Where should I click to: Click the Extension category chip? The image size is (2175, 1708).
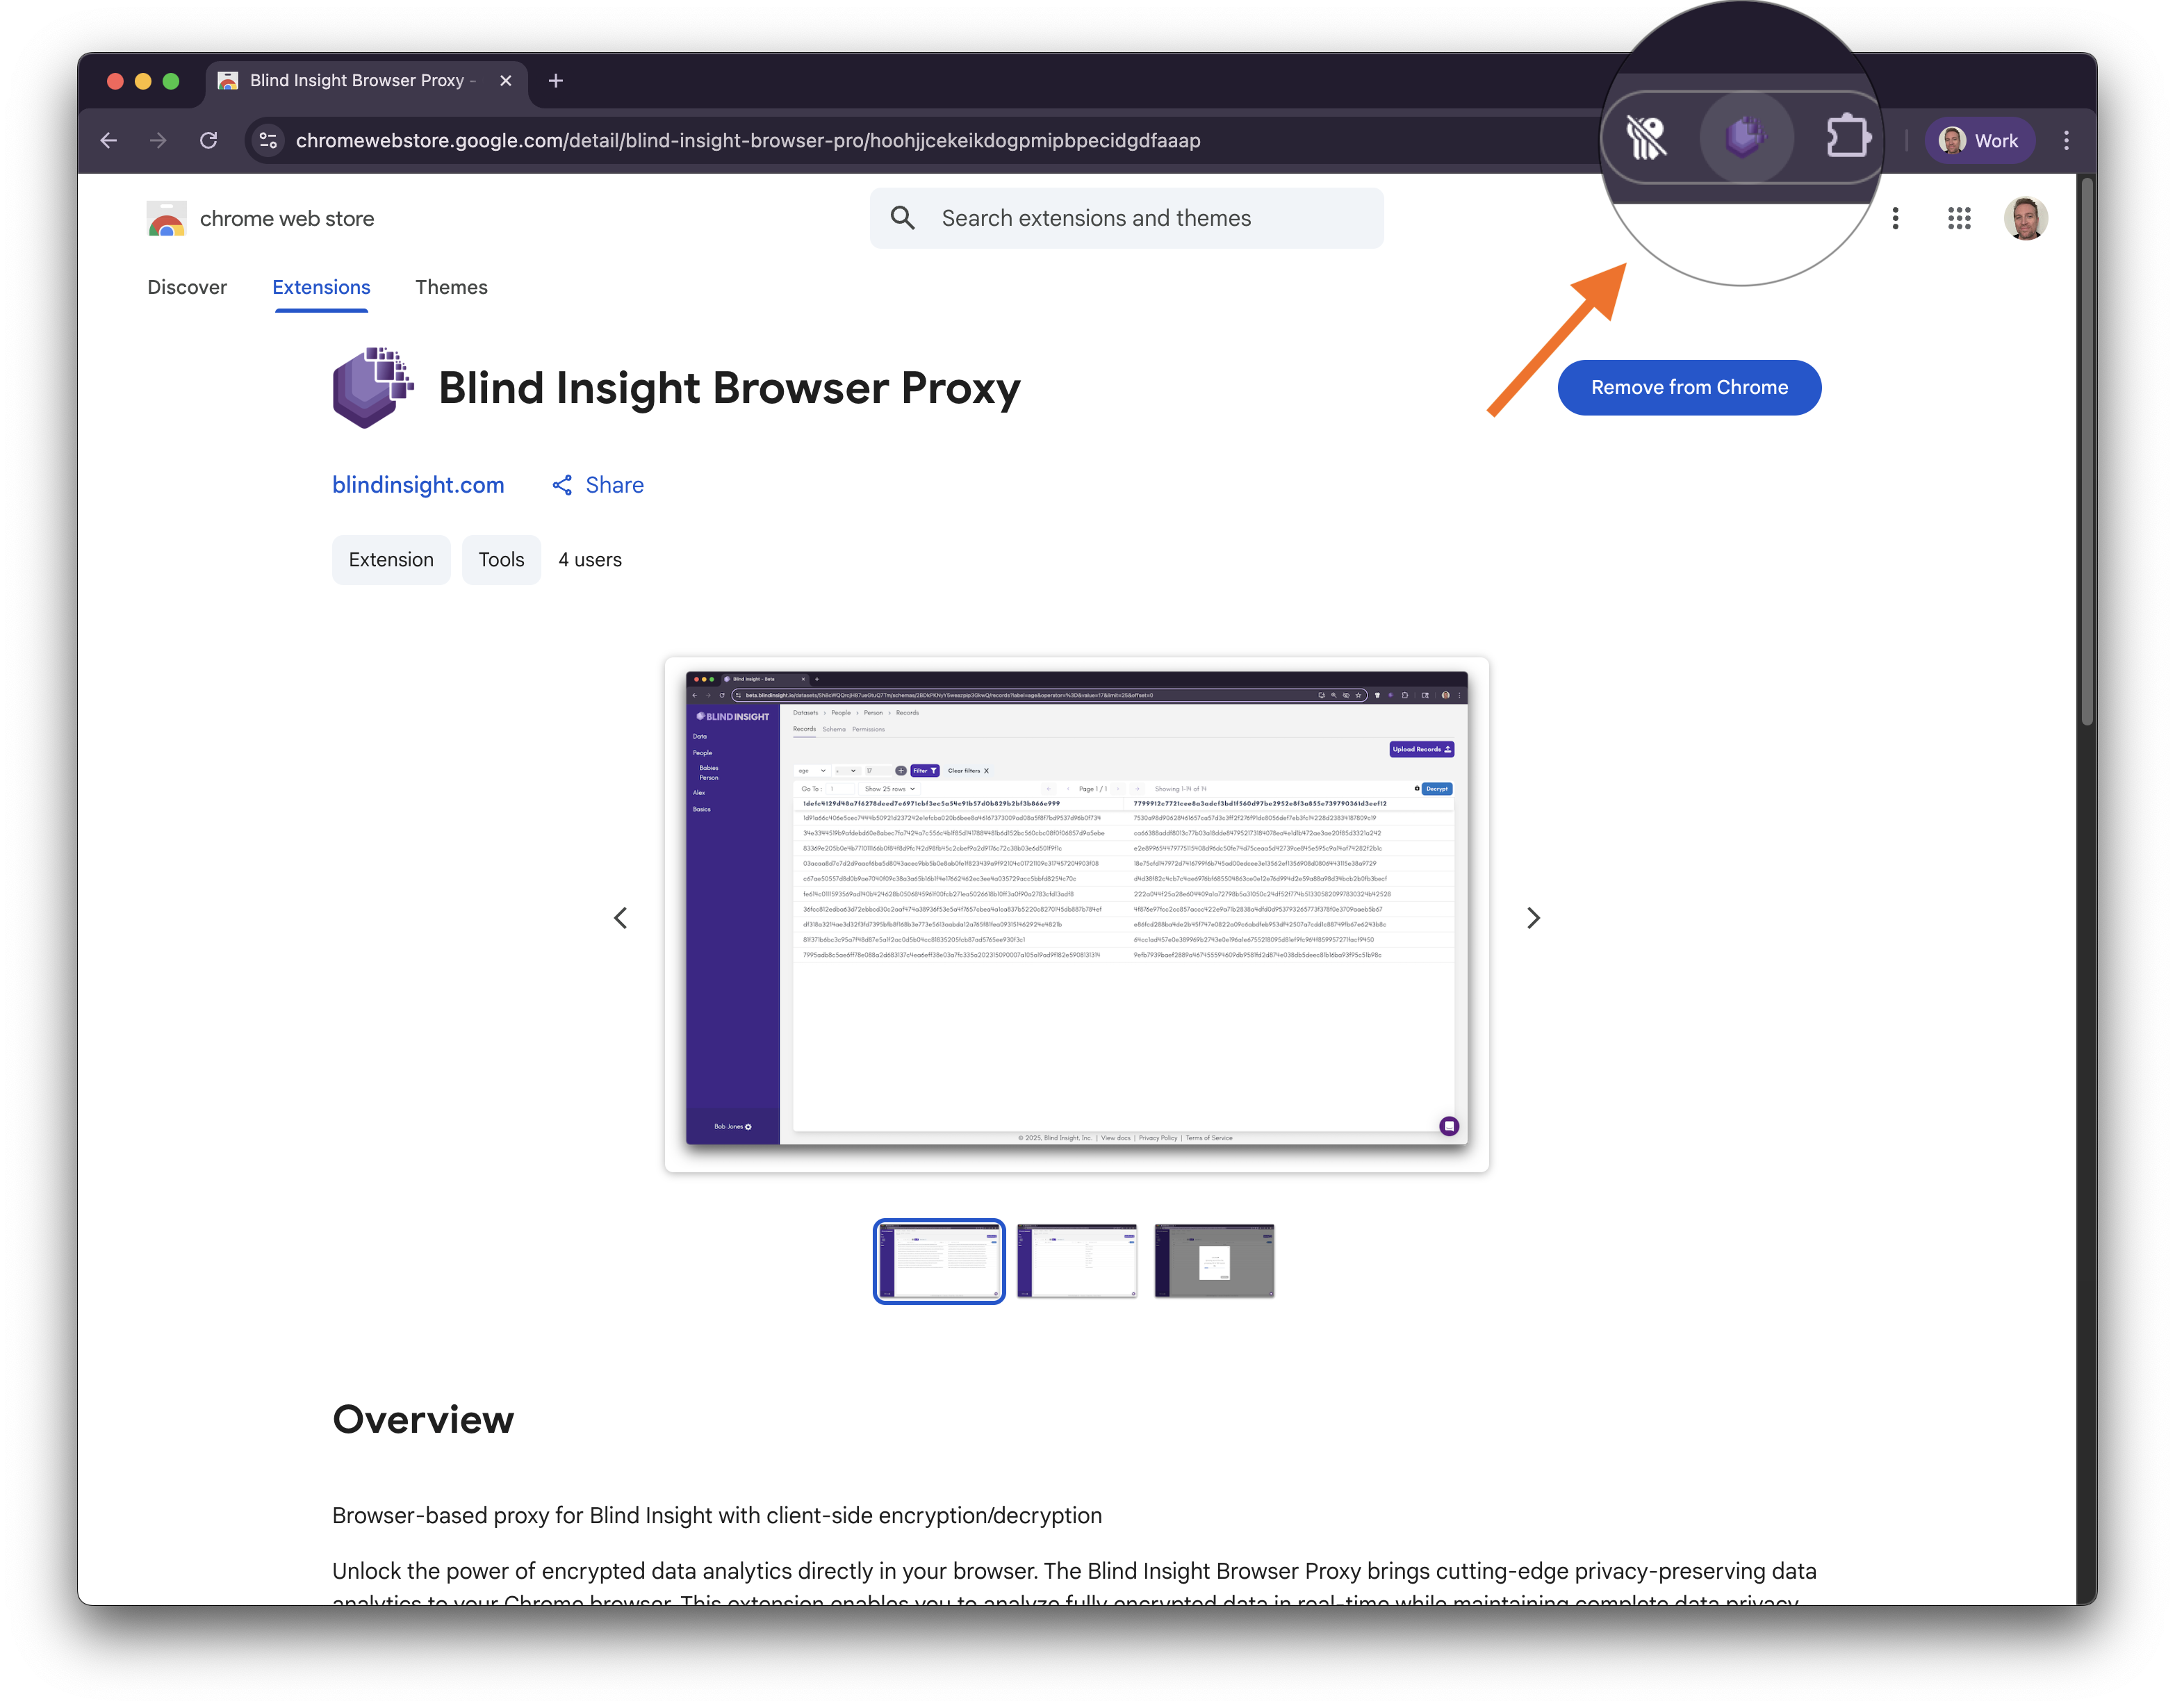click(391, 560)
